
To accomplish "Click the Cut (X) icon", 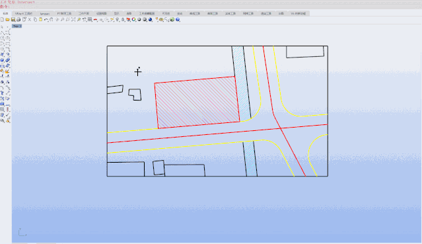I will tap(30, 20).
